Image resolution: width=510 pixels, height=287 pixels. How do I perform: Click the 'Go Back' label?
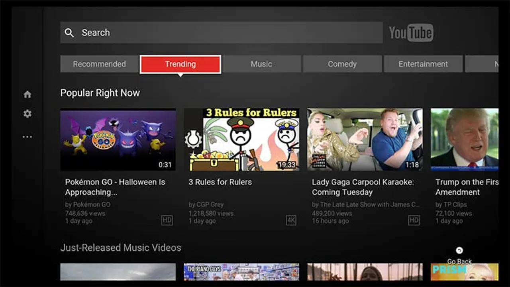459,261
